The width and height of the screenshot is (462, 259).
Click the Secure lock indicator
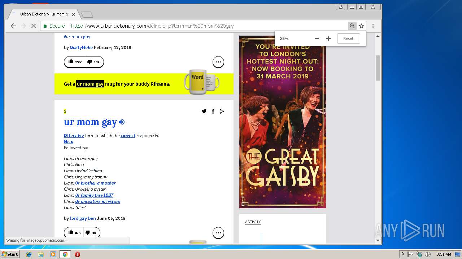point(54,26)
